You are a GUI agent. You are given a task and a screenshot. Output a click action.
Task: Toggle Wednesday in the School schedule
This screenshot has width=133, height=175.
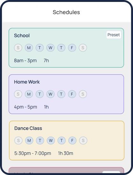(x=50, y=48)
